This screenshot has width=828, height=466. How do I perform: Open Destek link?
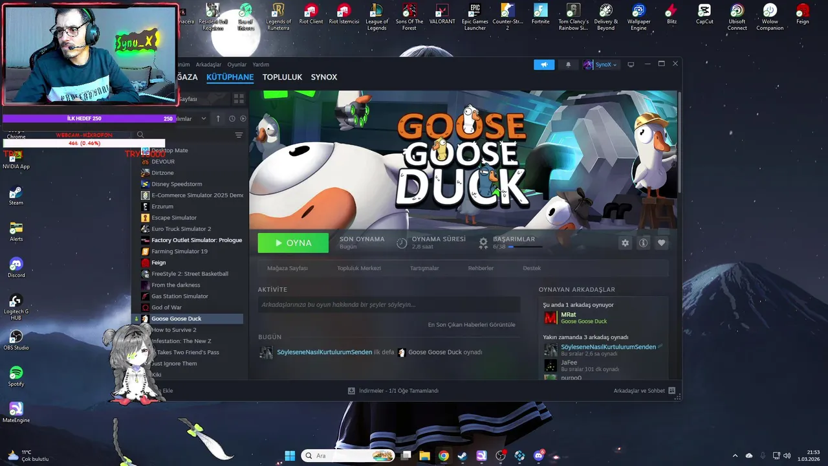tap(532, 268)
